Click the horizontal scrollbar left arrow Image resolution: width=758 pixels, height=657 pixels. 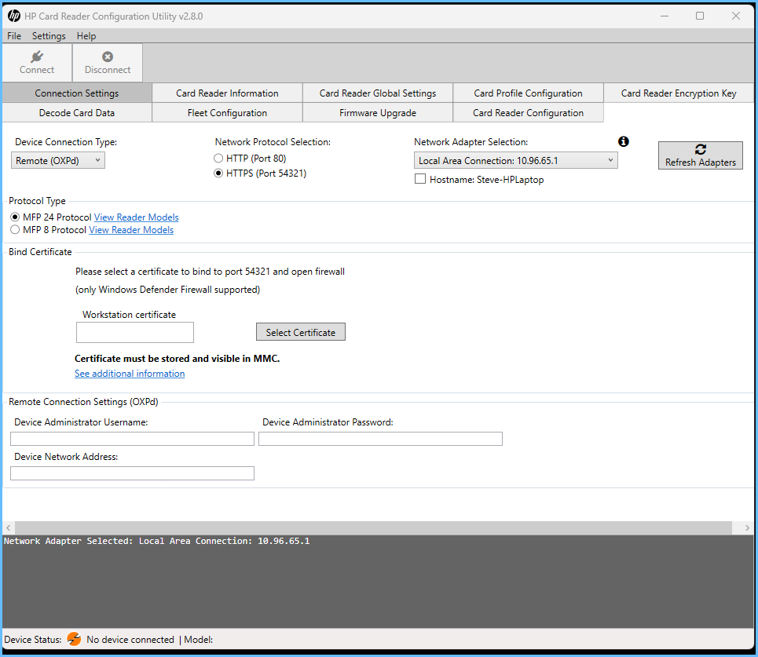pos(8,527)
